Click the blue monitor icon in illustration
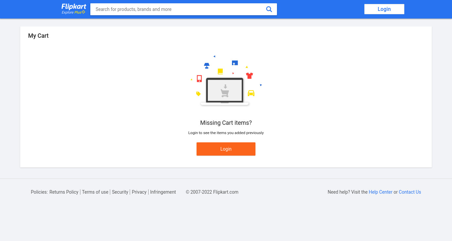Screen dimensions: 452x241 pos(235,63)
